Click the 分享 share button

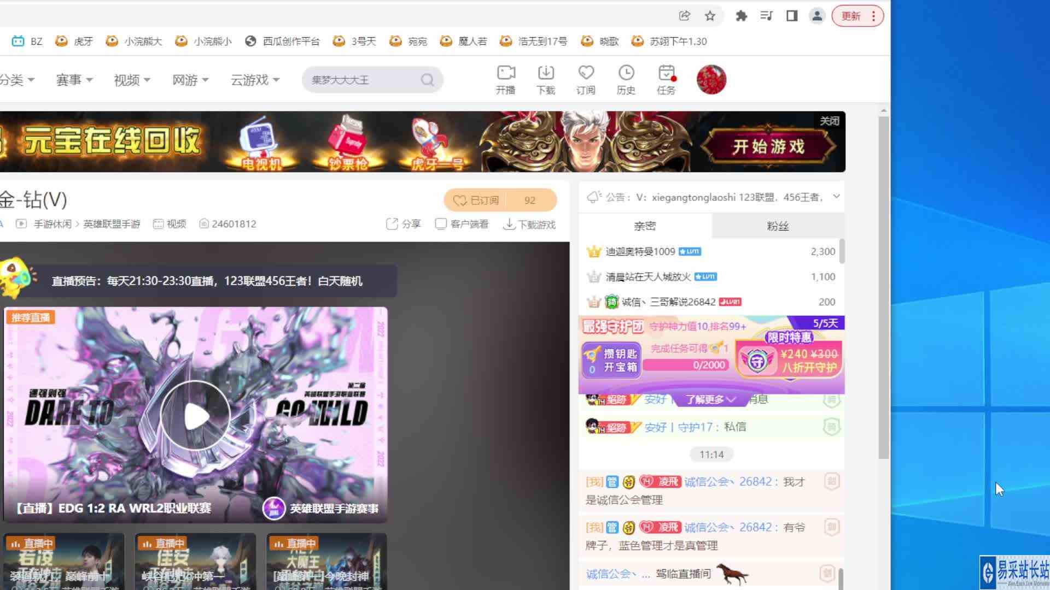[x=404, y=224]
